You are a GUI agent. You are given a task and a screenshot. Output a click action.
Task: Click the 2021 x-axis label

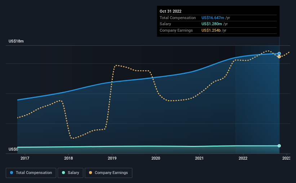(199, 158)
